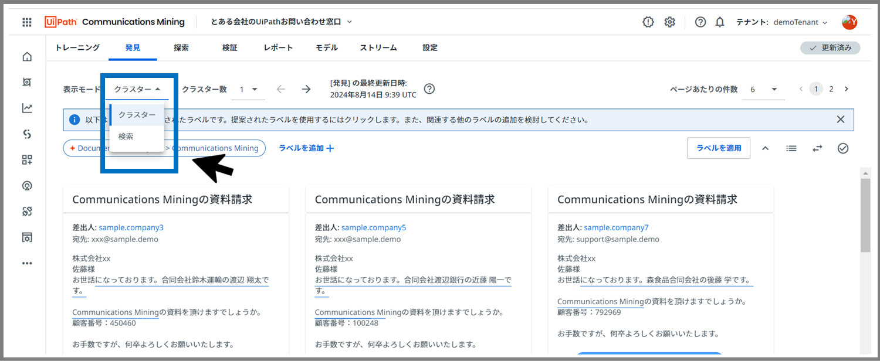
Task: Show notifications with the bell icon
Action: pyautogui.click(x=720, y=22)
